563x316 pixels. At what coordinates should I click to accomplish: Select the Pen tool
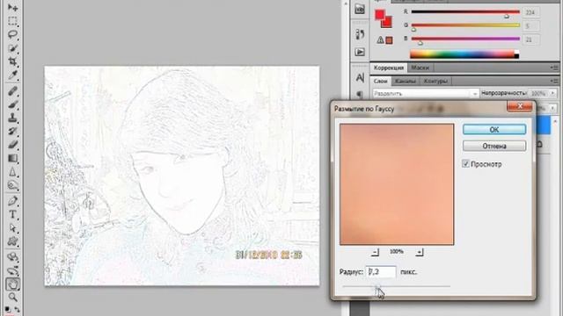pyautogui.click(x=12, y=201)
